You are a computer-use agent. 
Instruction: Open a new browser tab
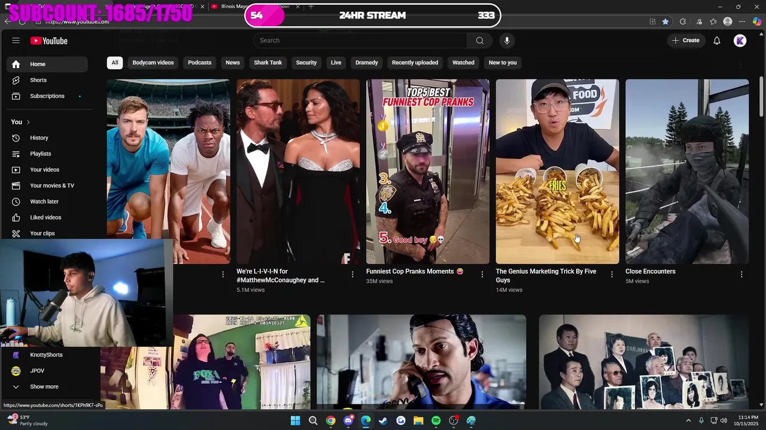coord(311,7)
